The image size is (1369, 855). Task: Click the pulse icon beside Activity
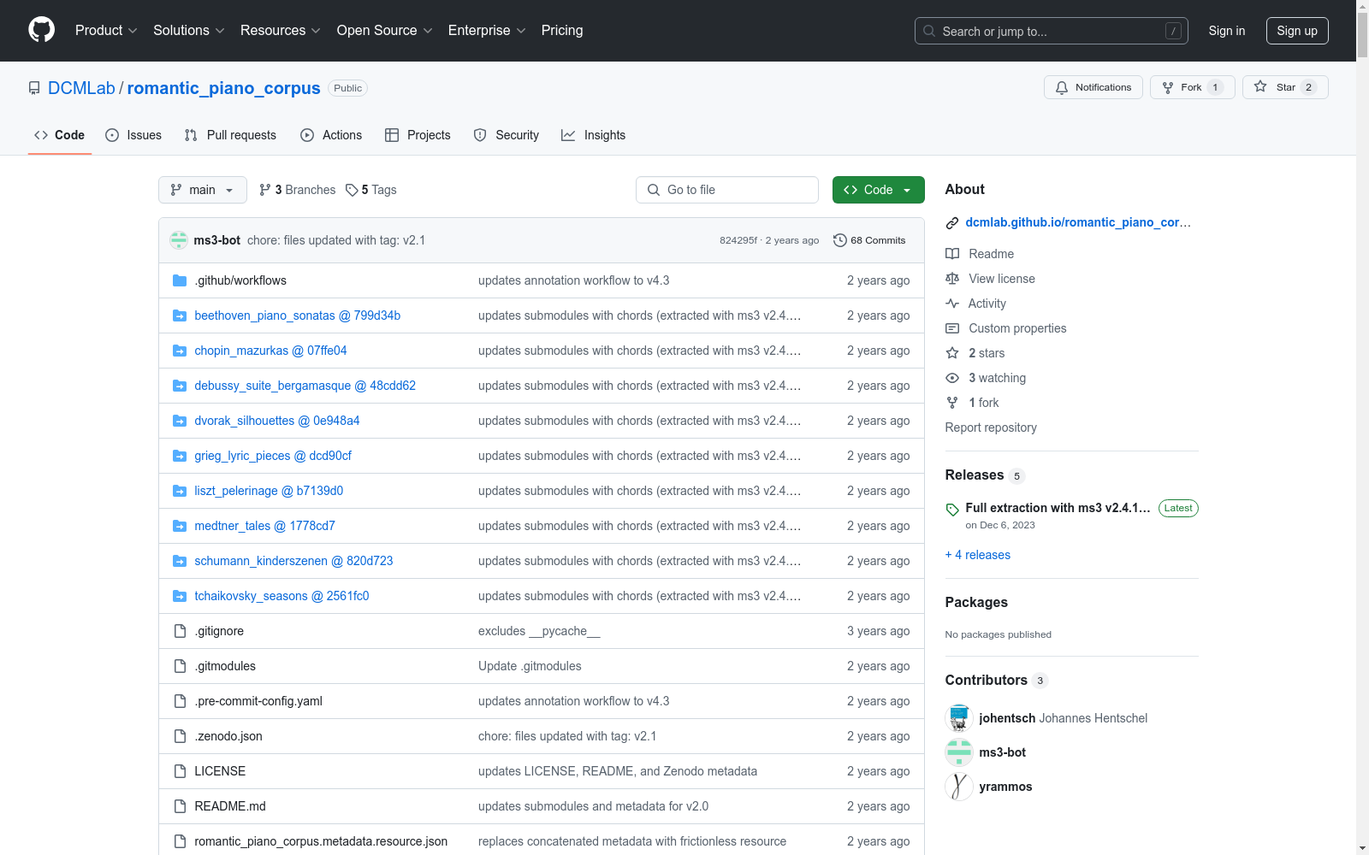tap(952, 304)
